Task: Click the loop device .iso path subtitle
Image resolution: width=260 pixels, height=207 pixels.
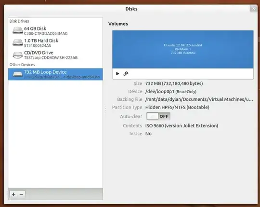Action: (x=62, y=77)
